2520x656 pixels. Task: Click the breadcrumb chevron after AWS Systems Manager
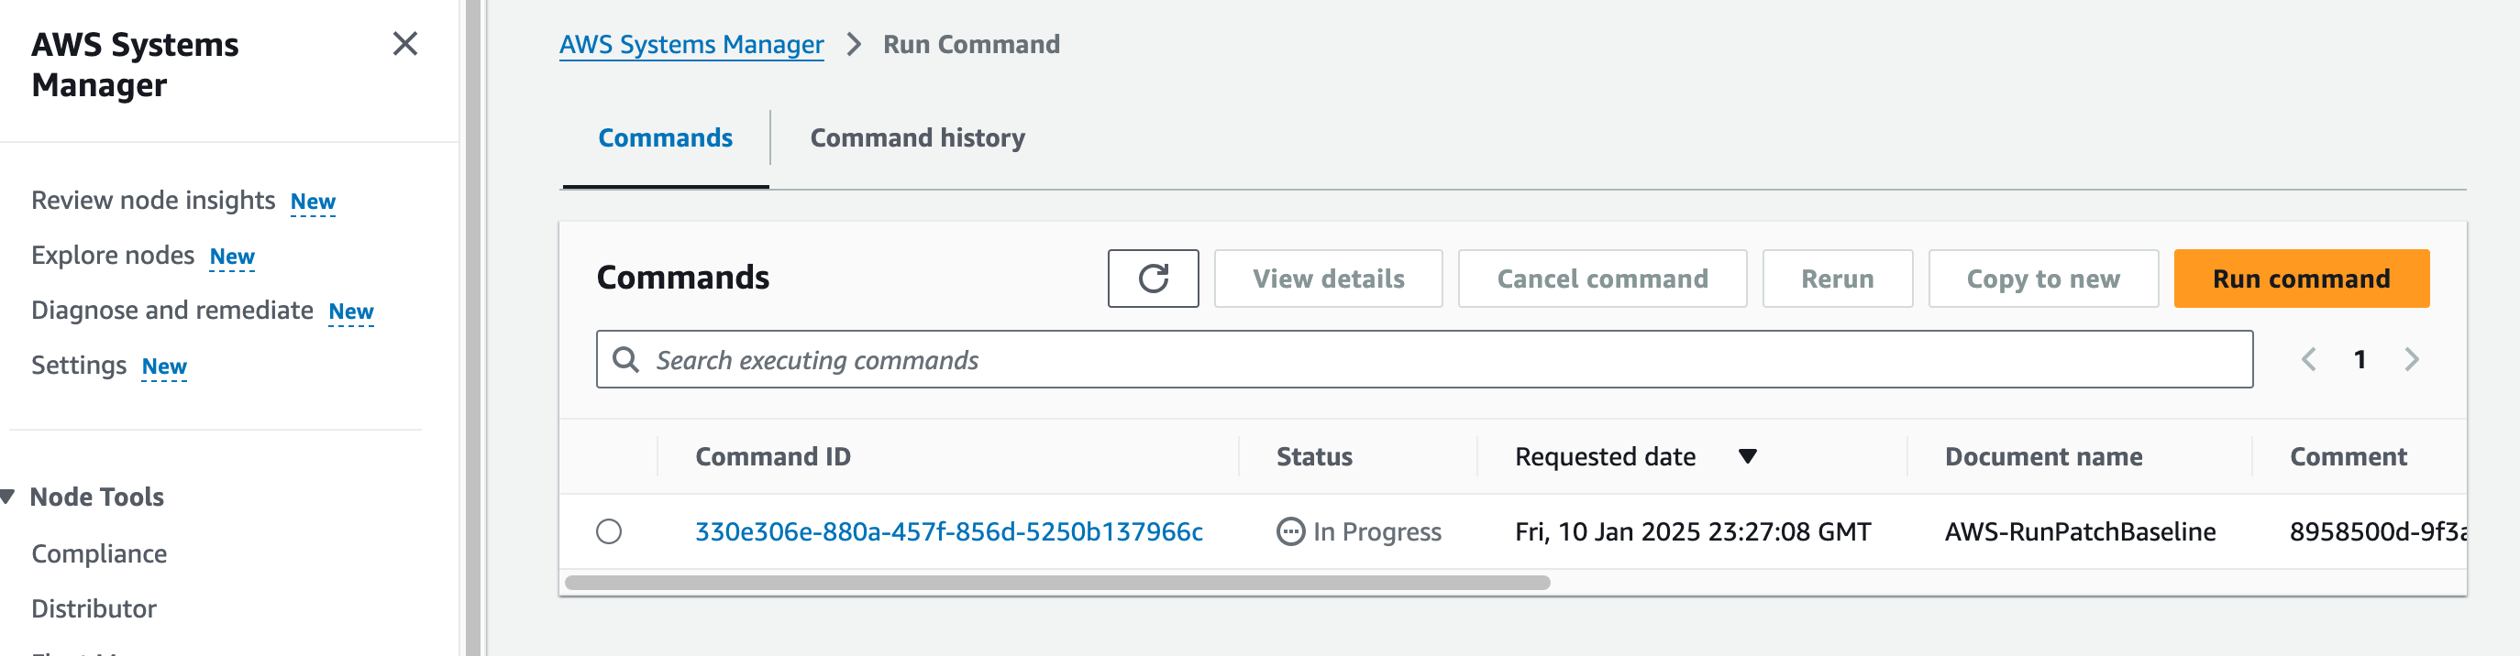pos(853,44)
